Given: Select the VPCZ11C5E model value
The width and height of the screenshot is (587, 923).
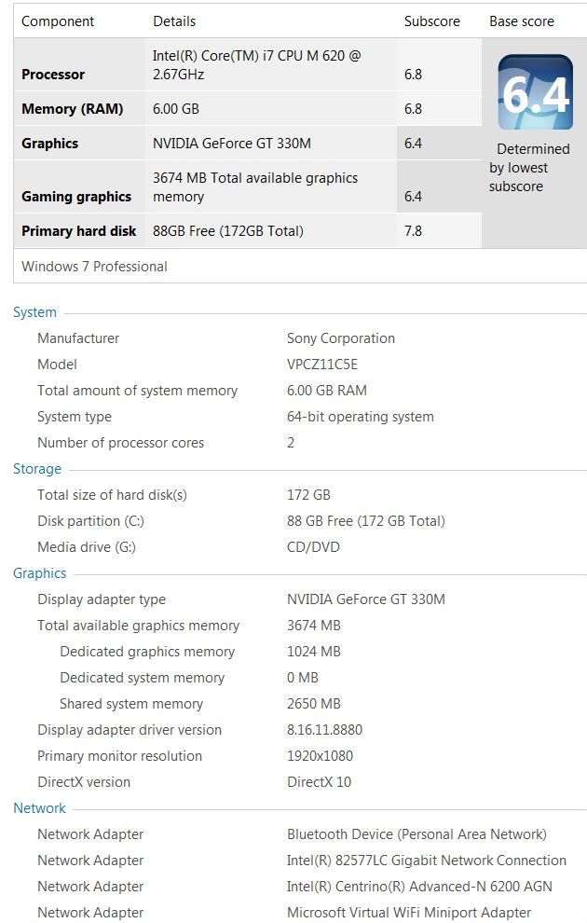Looking at the screenshot, I should point(321,364).
